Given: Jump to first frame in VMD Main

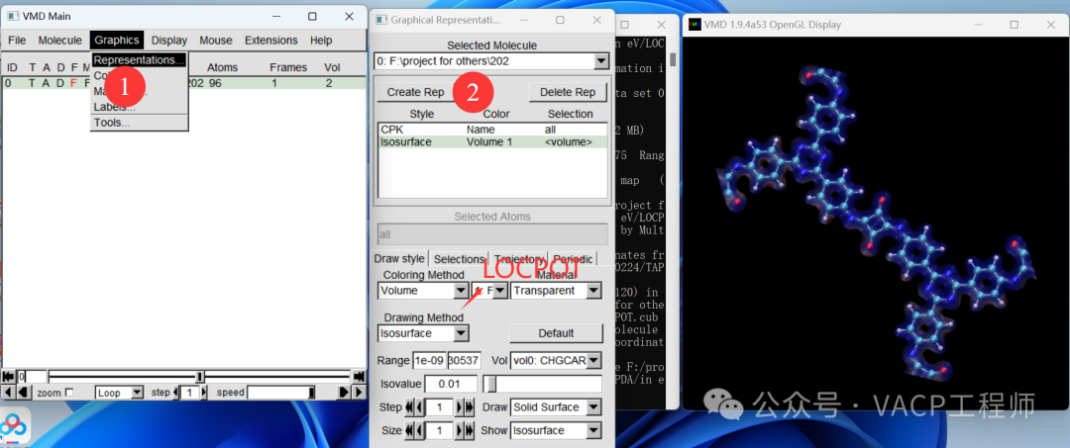Looking at the screenshot, I should [8, 377].
